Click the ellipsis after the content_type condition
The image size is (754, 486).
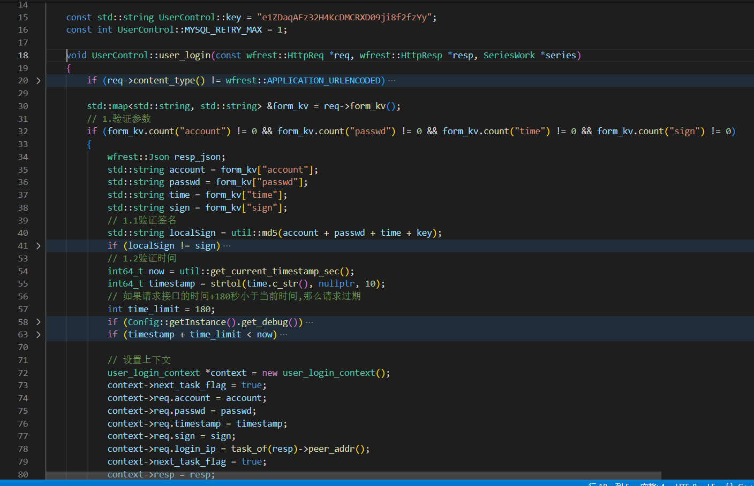pyautogui.click(x=391, y=80)
